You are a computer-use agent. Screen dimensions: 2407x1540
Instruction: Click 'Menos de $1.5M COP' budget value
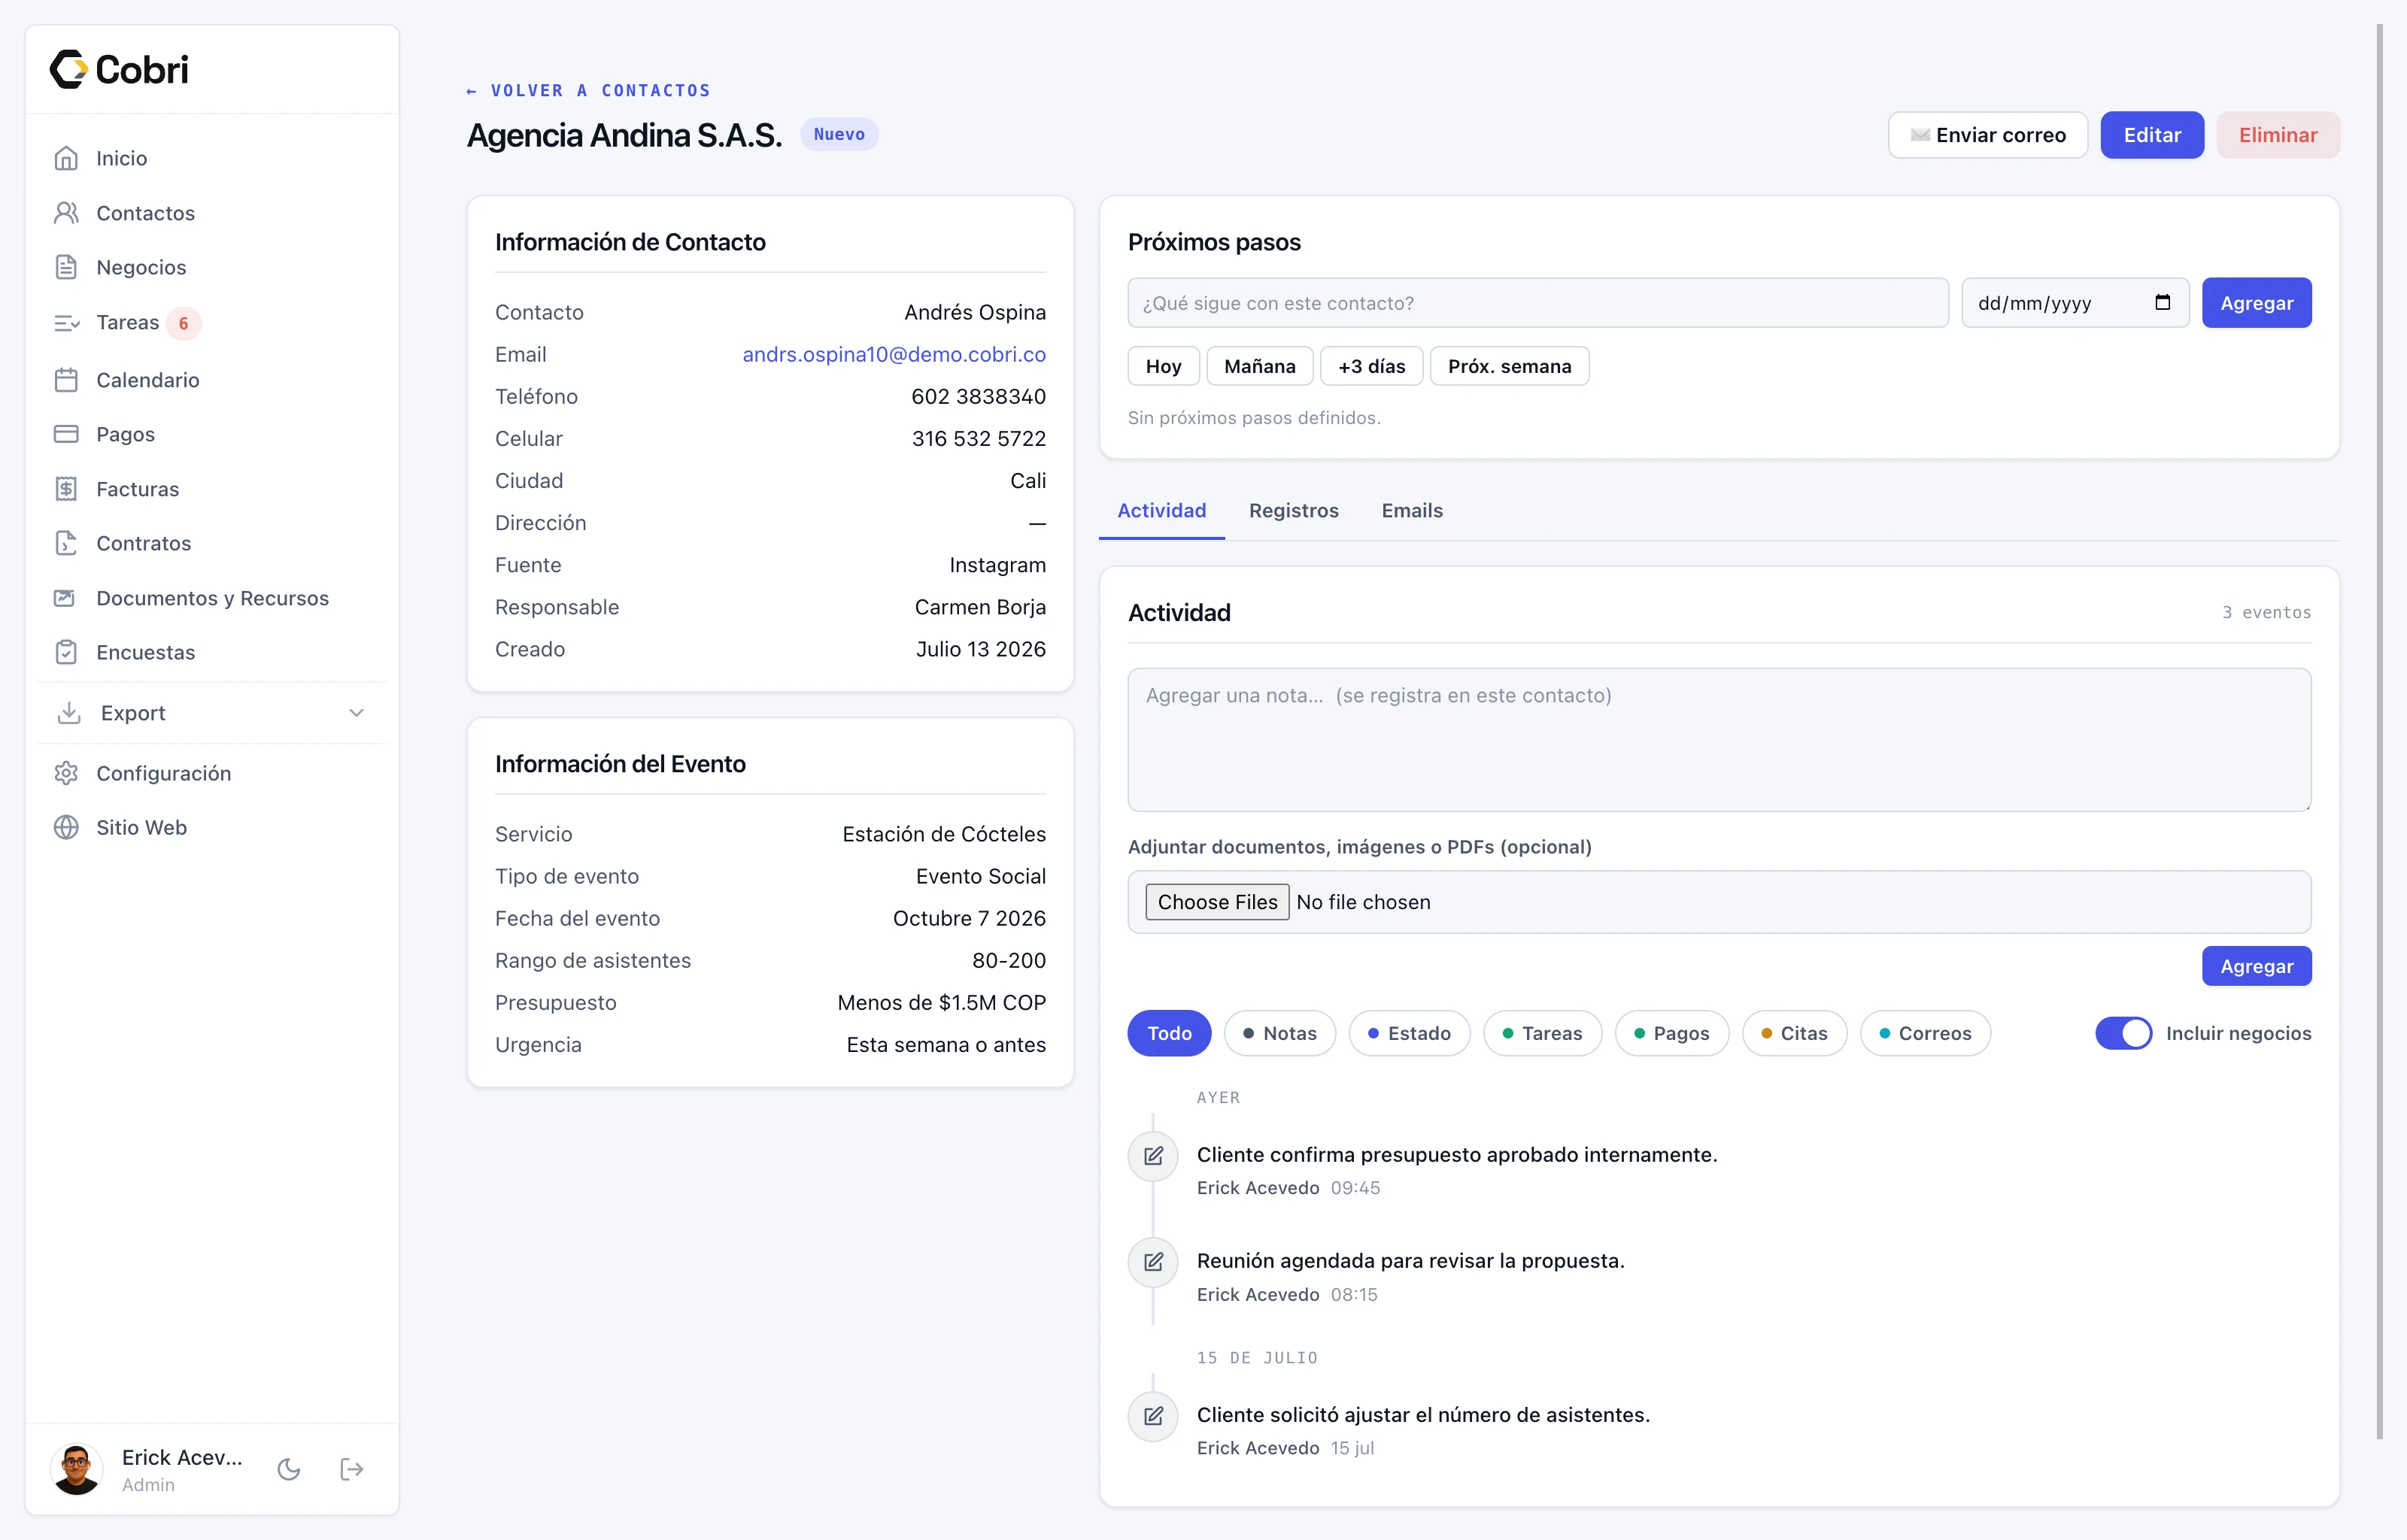click(941, 1002)
